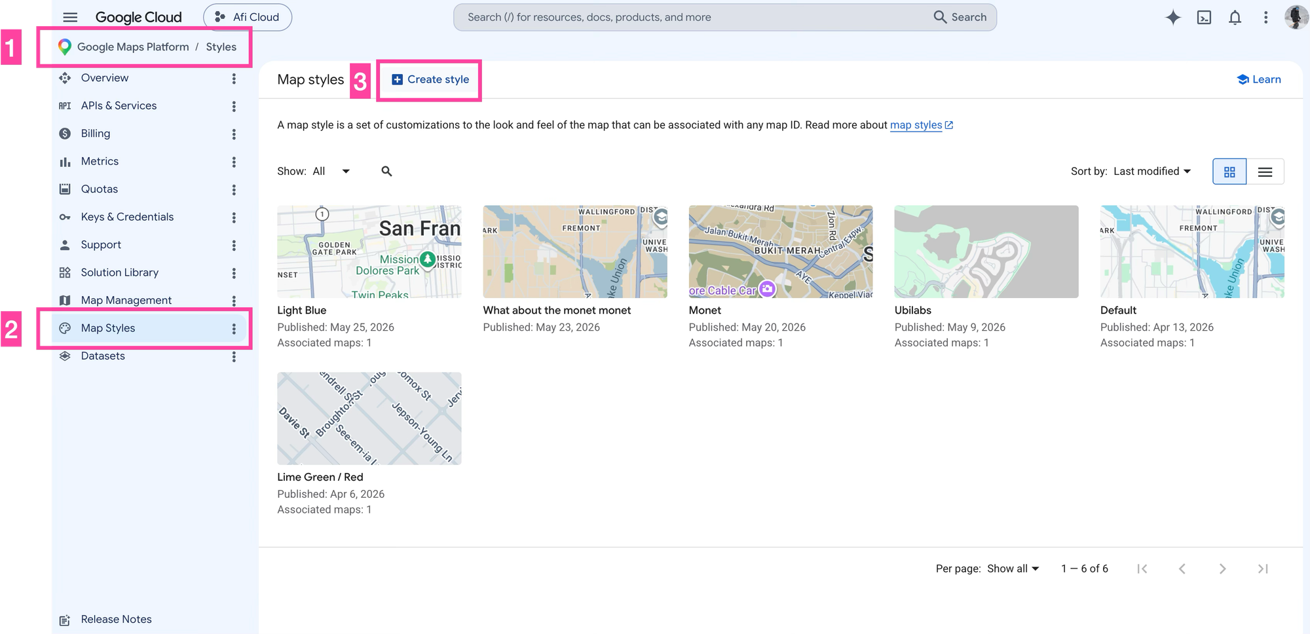1310x634 pixels.
Task: Open Overview row three-dot menu
Action: 234,78
